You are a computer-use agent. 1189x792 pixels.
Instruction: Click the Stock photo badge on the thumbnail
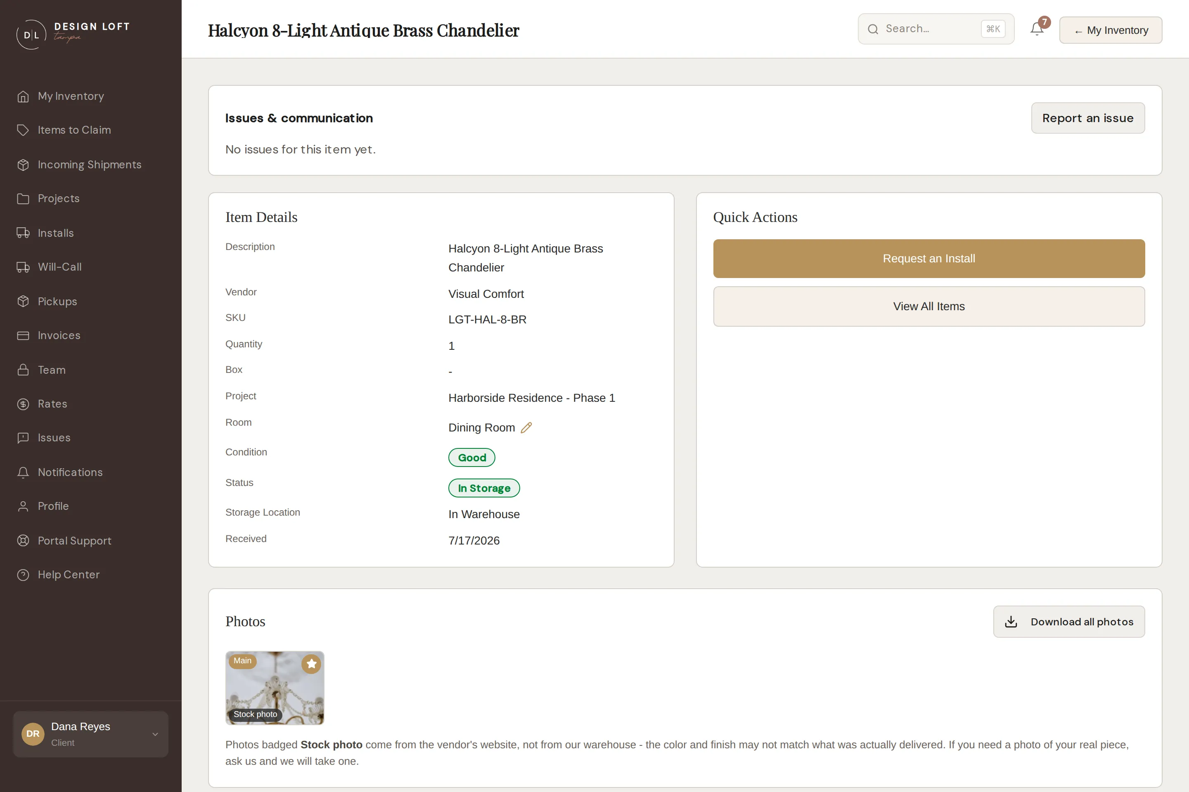tap(255, 714)
